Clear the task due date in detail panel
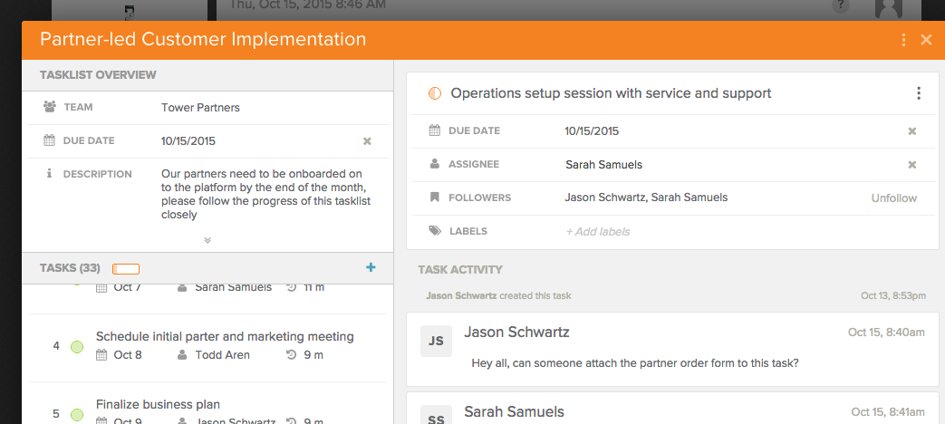Image resolution: width=945 pixels, height=424 pixels. pos(912,131)
